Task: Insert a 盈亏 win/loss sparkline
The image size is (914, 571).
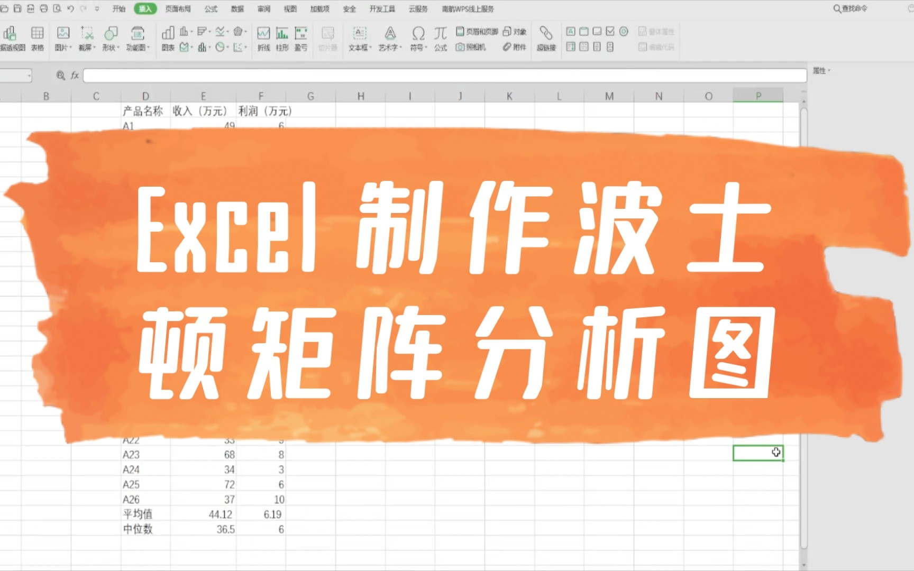Action: click(x=301, y=39)
